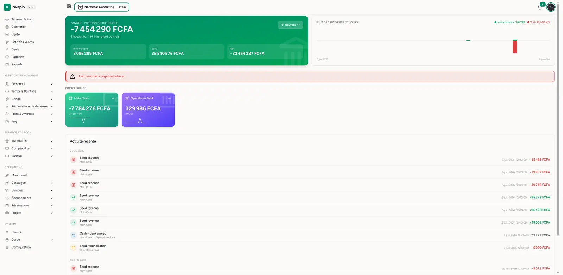Click the Inventaires sidebar icon
The width and height of the screenshot is (563, 275).
tap(7, 141)
